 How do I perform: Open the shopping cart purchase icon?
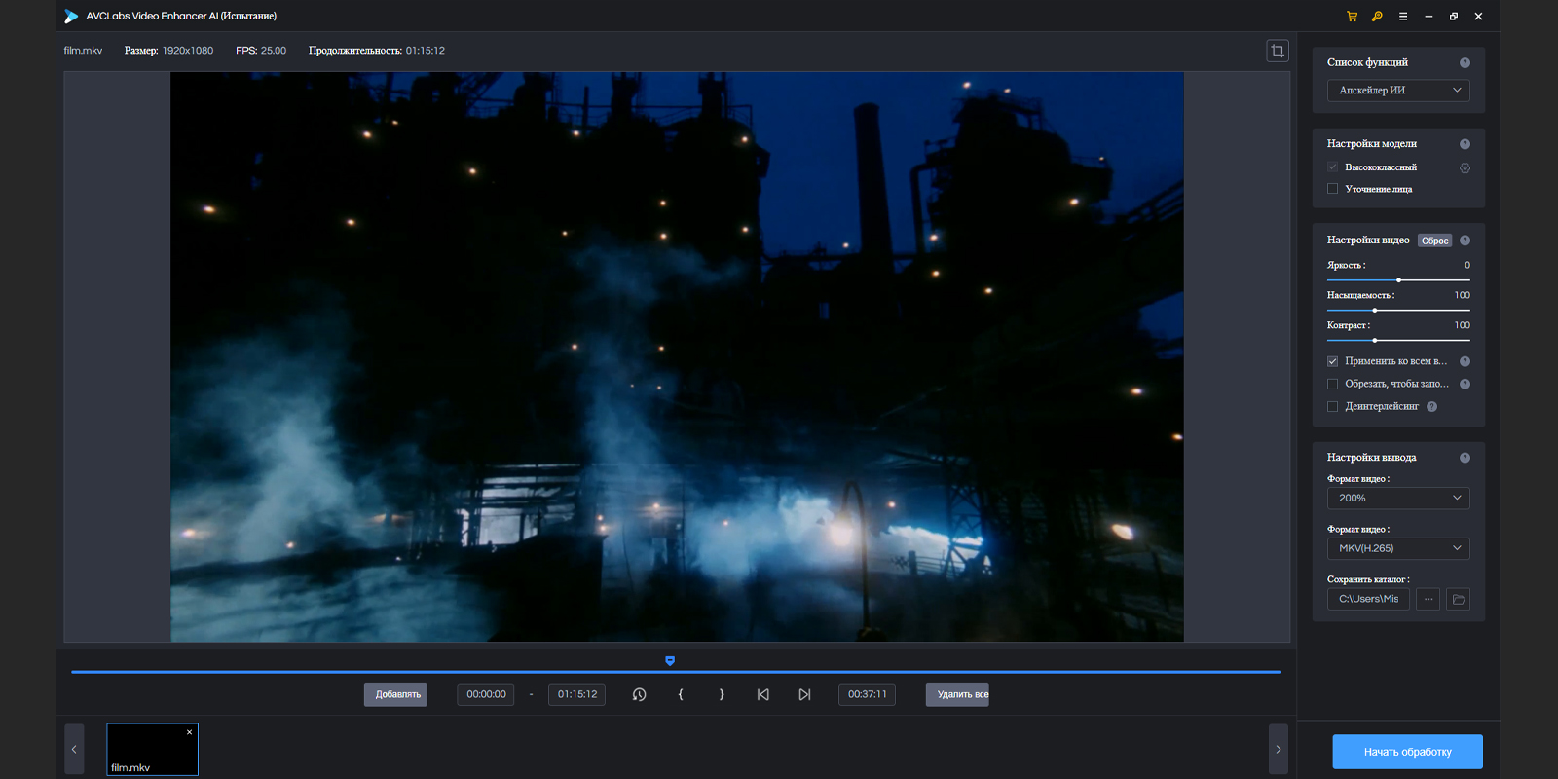1352,17
